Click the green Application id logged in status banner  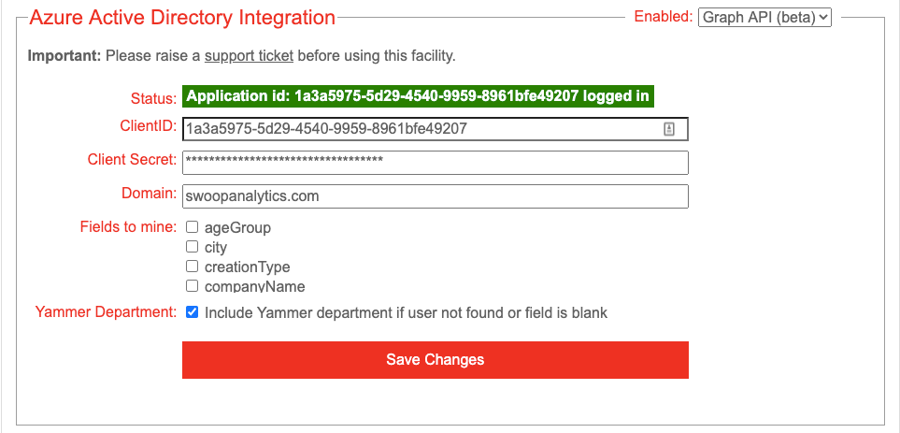tap(419, 96)
